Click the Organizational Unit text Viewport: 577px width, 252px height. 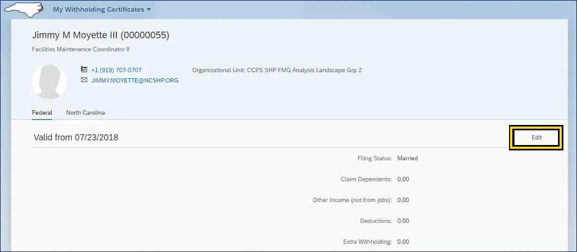[x=277, y=70]
